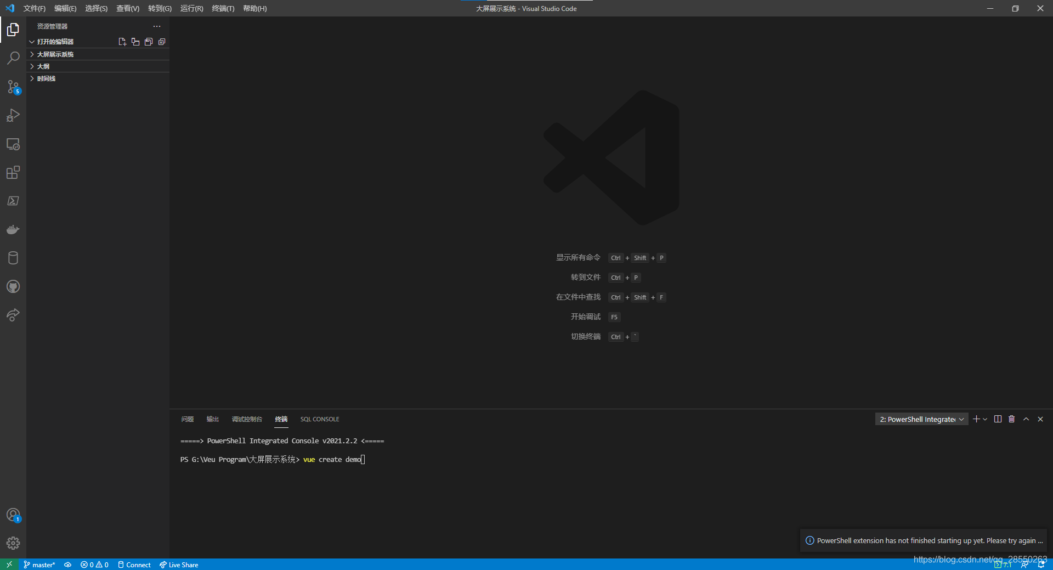The height and width of the screenshot is (570, 1053).
Task: Switch to the 输出 panel tab
Action: point(213,419)
